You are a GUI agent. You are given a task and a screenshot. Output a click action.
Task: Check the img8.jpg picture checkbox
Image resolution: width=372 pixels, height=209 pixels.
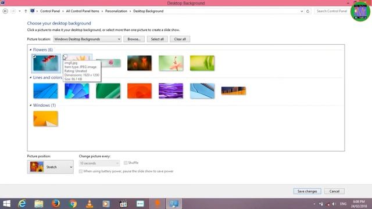[65, 56]
